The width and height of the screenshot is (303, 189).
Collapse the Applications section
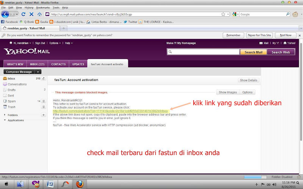click(5, 120)
